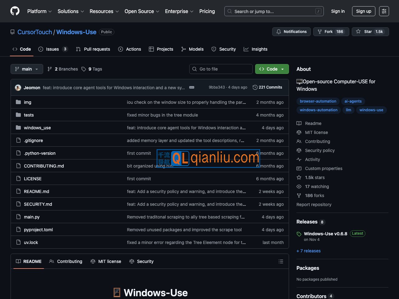Click the Go to file search field

[x=221, y=69]
